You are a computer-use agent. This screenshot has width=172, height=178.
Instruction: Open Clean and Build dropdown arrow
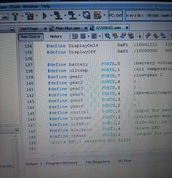coord(37,16)
